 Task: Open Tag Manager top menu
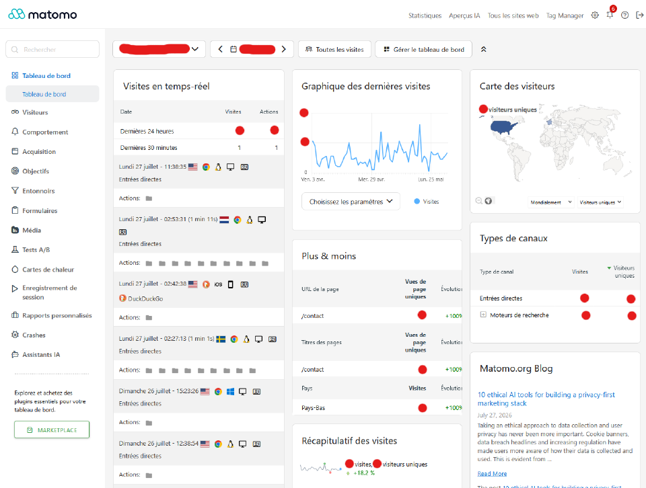pos(565,15)
